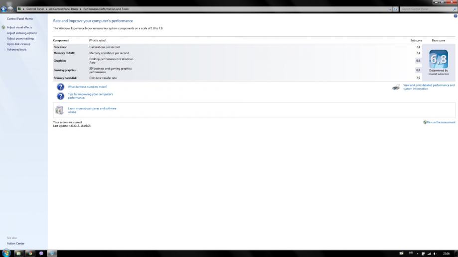Screen dimensions: 458x257
Task: Select Performance Information and Tools breadcrumb
Action: pos(106,9)
